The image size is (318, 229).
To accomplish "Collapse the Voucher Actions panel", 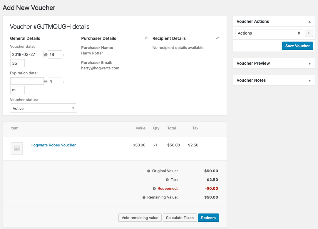I will (309, 22).
